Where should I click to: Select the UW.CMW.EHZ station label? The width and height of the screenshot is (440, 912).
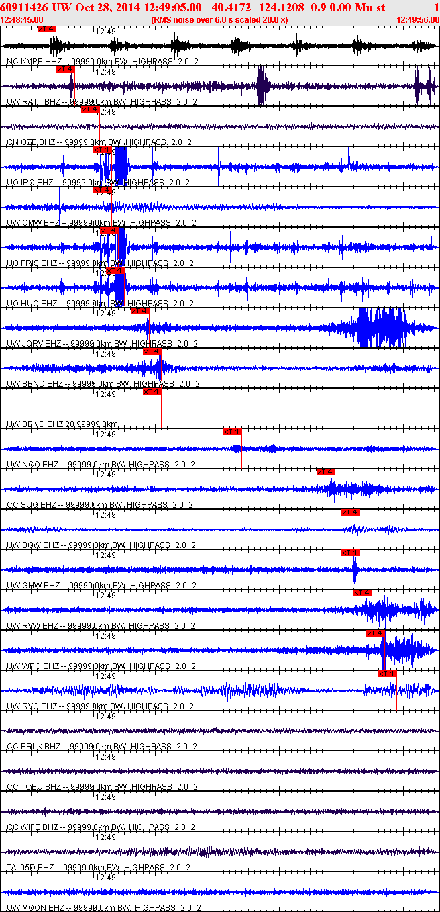click(101, 223)
